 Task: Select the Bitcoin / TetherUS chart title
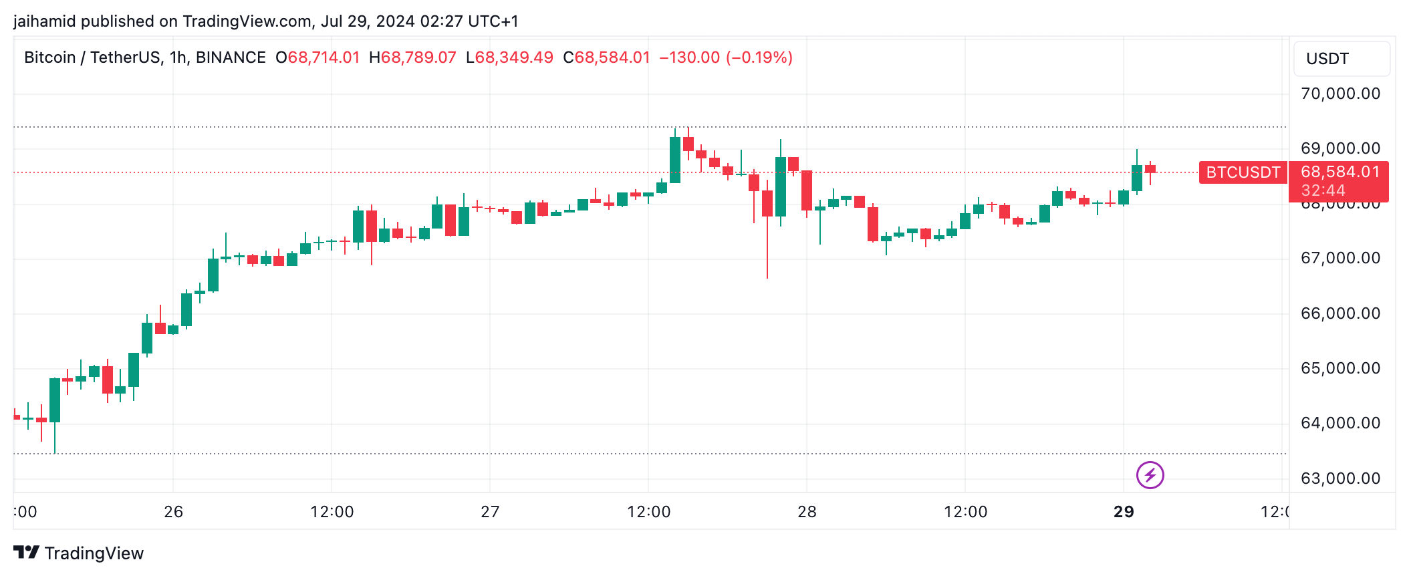144,57
